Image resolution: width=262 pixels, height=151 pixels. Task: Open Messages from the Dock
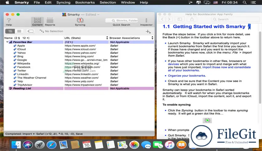[x=146, y=145]
